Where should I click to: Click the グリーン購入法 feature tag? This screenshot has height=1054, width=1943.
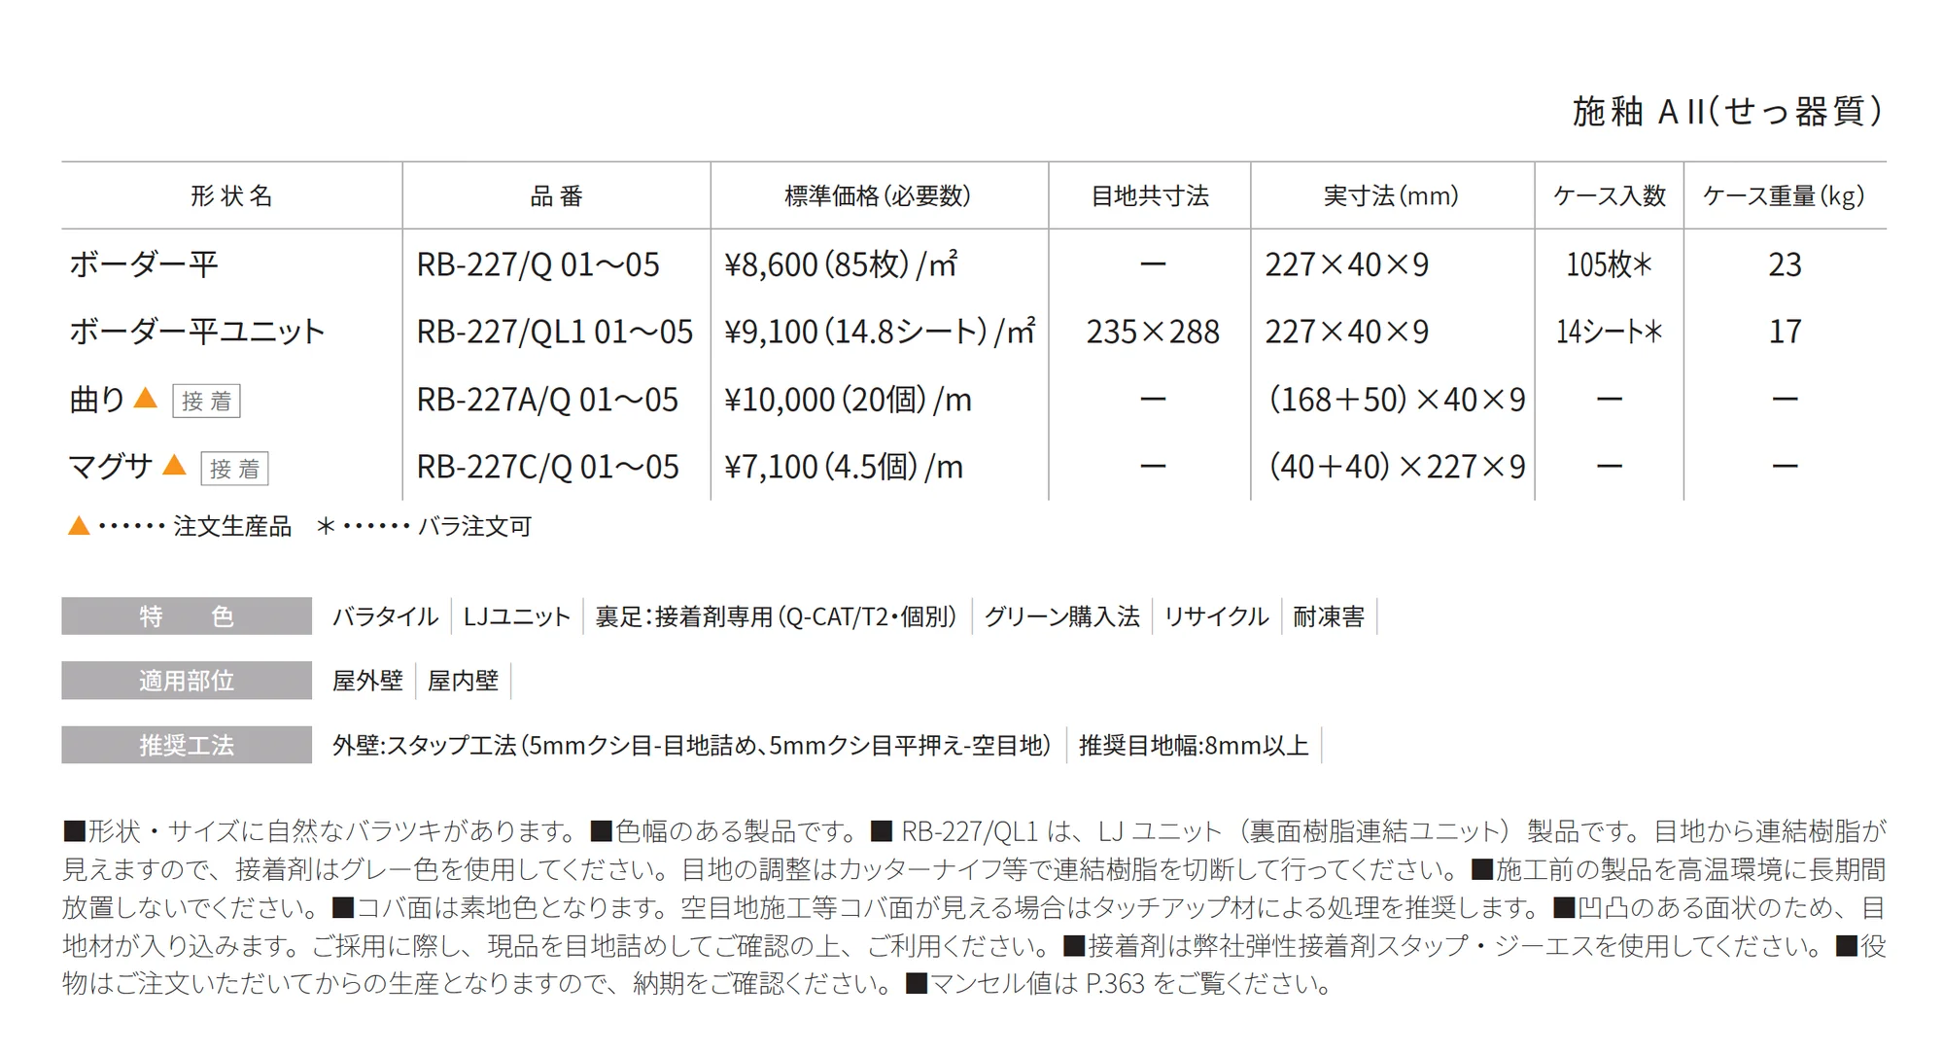coord(1061,616)
